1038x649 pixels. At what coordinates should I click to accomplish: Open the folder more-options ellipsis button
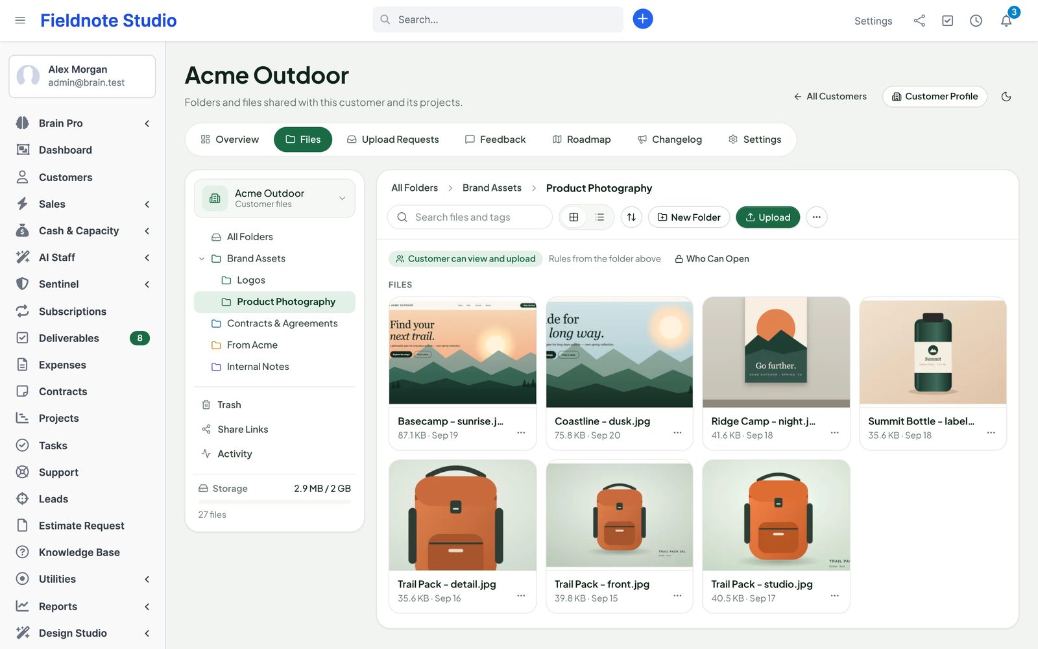(x=816, y=217)
